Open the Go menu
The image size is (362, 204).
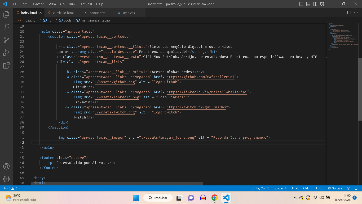pyautogui.click(x=62, y=4)
